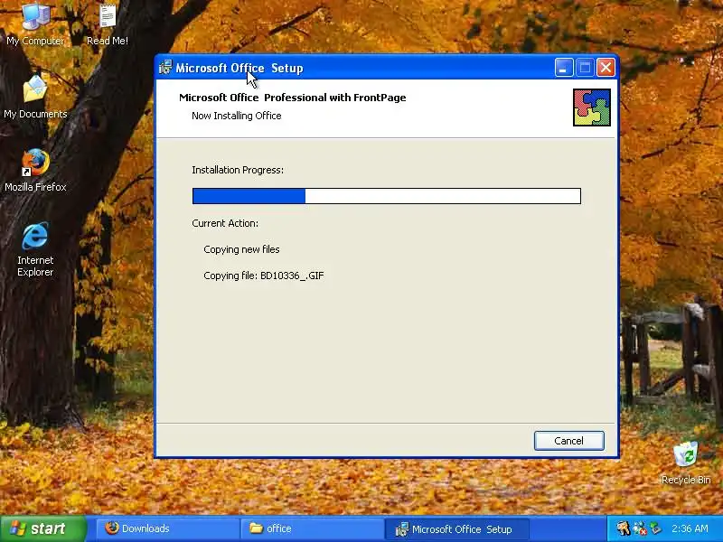Click the tray icon with the red x
Viewport: 723px width, 542px height.
tap(640, 528)
